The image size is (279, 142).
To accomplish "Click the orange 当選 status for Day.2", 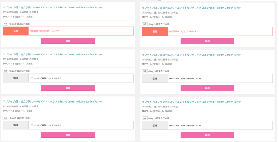I will [x=16, y=31].
